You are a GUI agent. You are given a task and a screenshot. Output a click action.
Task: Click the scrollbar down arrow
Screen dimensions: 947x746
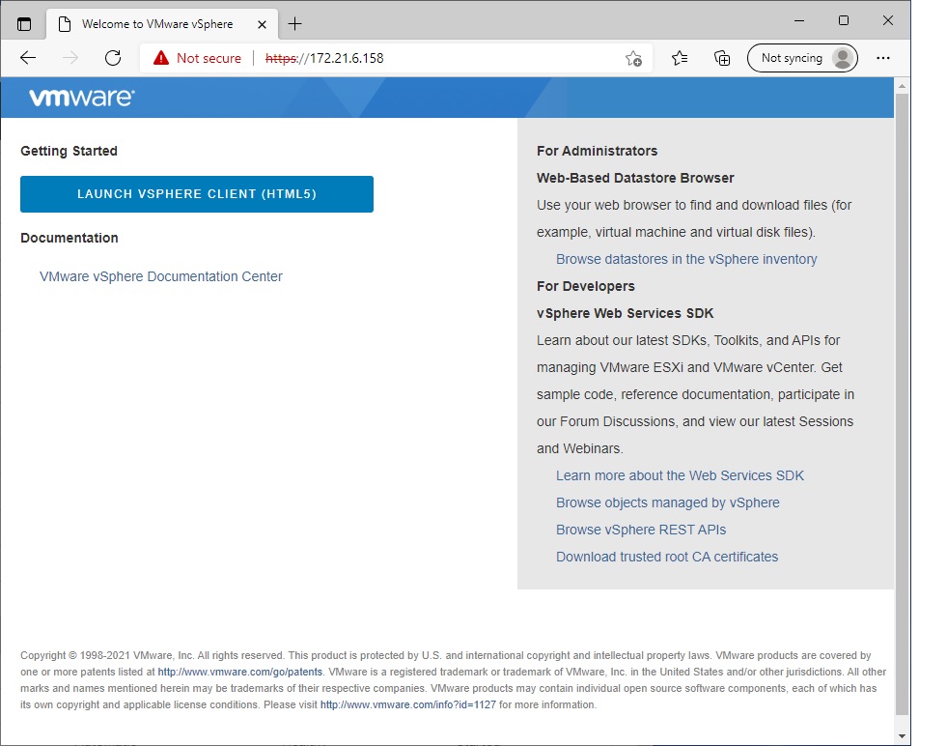[x=902, y=735]
